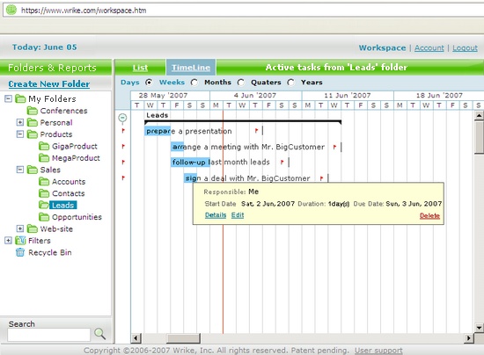This screenshot has height=355, width=484.
Task: Click Create New Folder link
Action: (49, 83)
